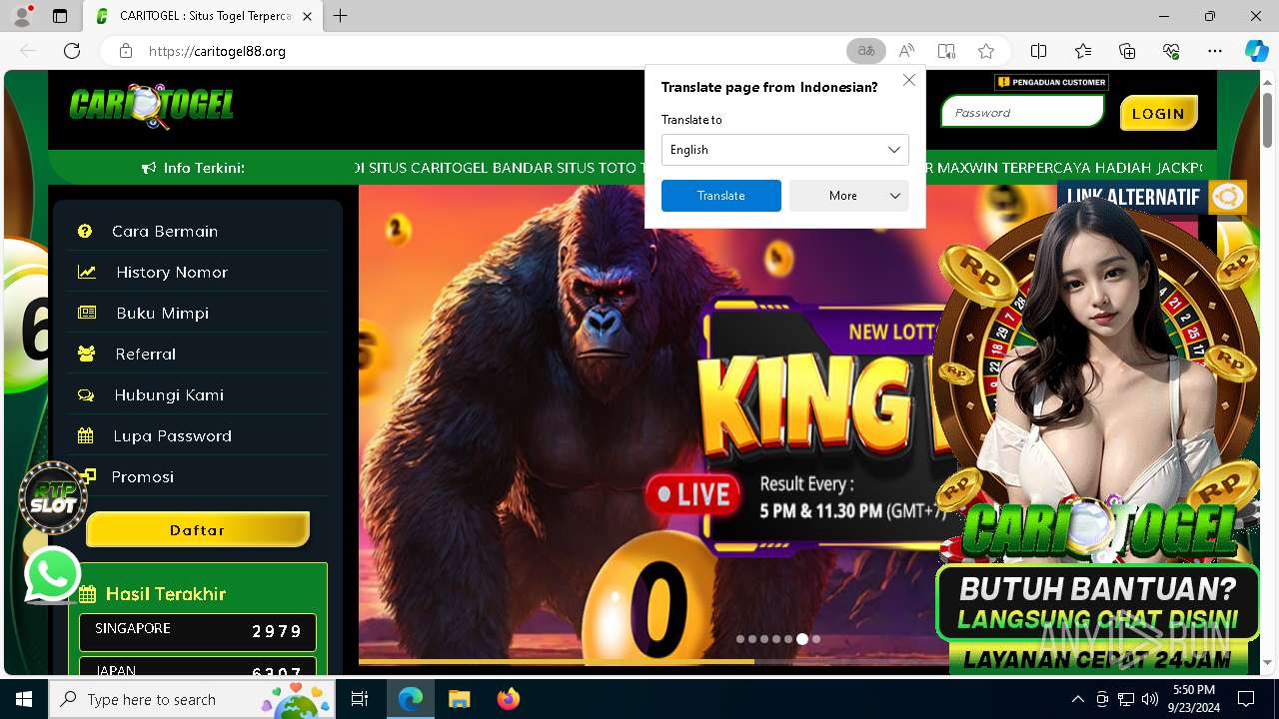This screenshot has height=719, width=1279.
Task: Click the Link Alternatif banner
Action: (1151, 197)
